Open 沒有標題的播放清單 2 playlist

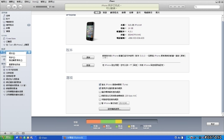[x=15, y=95]
